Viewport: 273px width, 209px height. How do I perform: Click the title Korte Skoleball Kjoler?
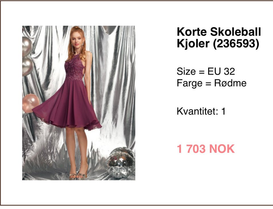pos(219,37)
